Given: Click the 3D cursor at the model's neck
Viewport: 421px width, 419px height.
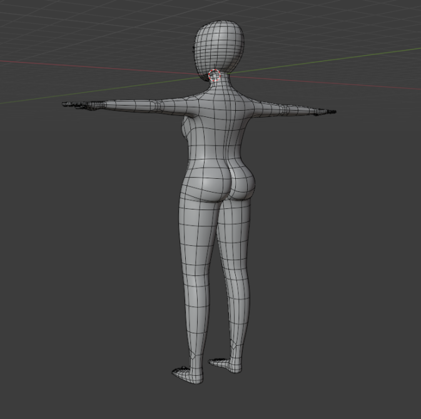Looking at the screenshot, I should (x=215, y=75).
